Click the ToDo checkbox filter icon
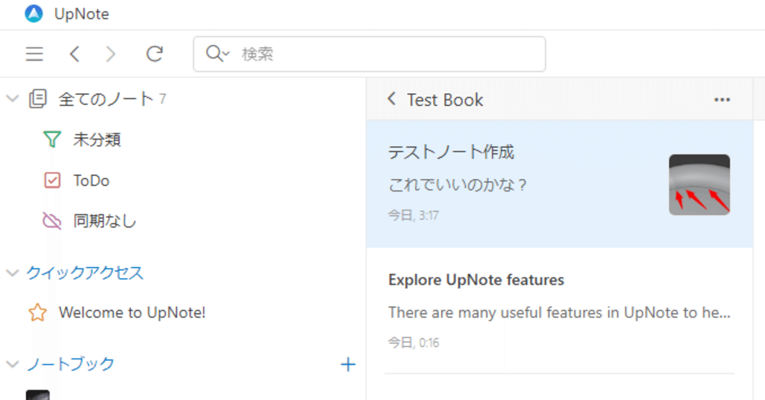The image size is (765, 400). 52,180
